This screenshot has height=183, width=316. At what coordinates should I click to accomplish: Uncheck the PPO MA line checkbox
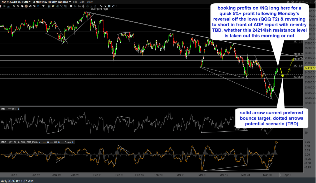(x=59, y=142)
